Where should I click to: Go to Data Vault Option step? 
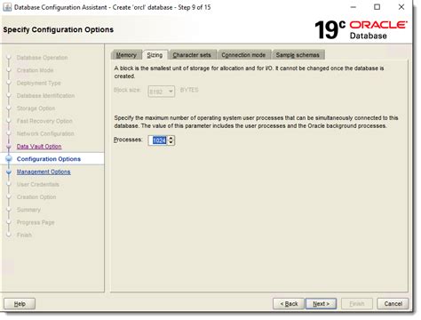tap(39, 147)
